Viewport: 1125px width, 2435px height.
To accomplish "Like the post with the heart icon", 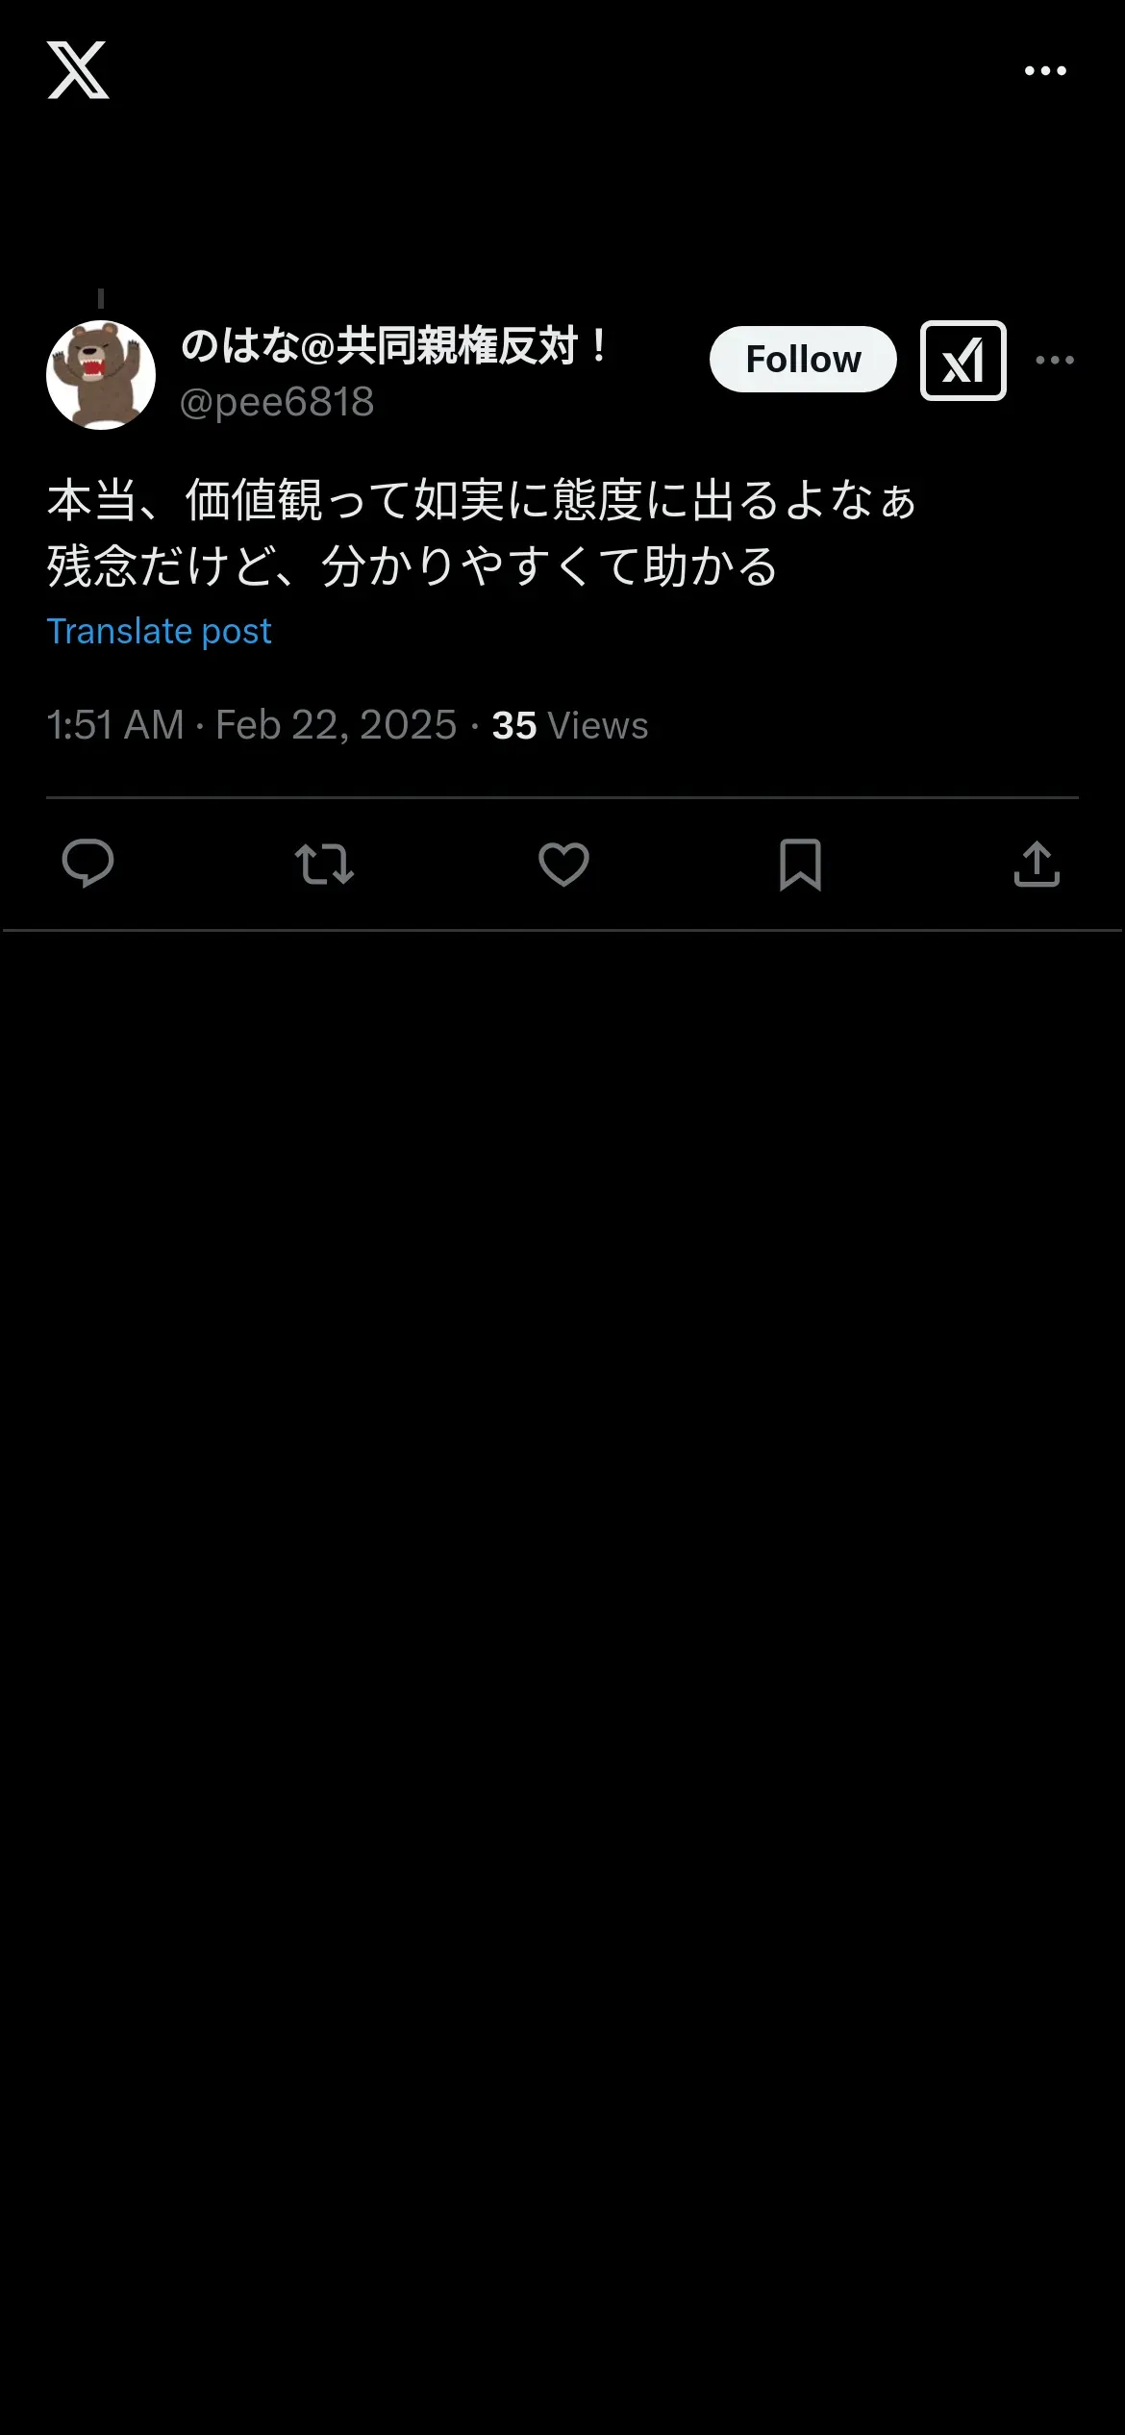I will (x=563, y=864).
